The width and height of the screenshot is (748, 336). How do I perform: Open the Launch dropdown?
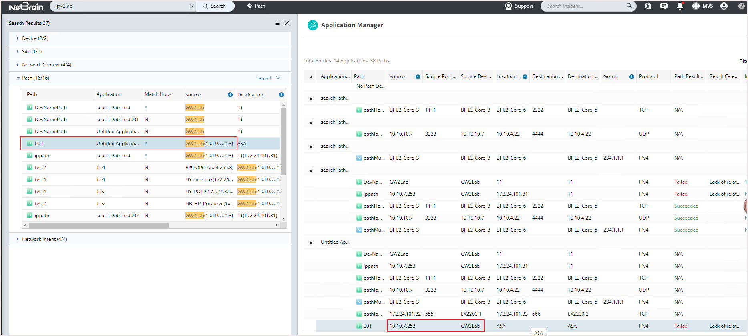point(268,78)
